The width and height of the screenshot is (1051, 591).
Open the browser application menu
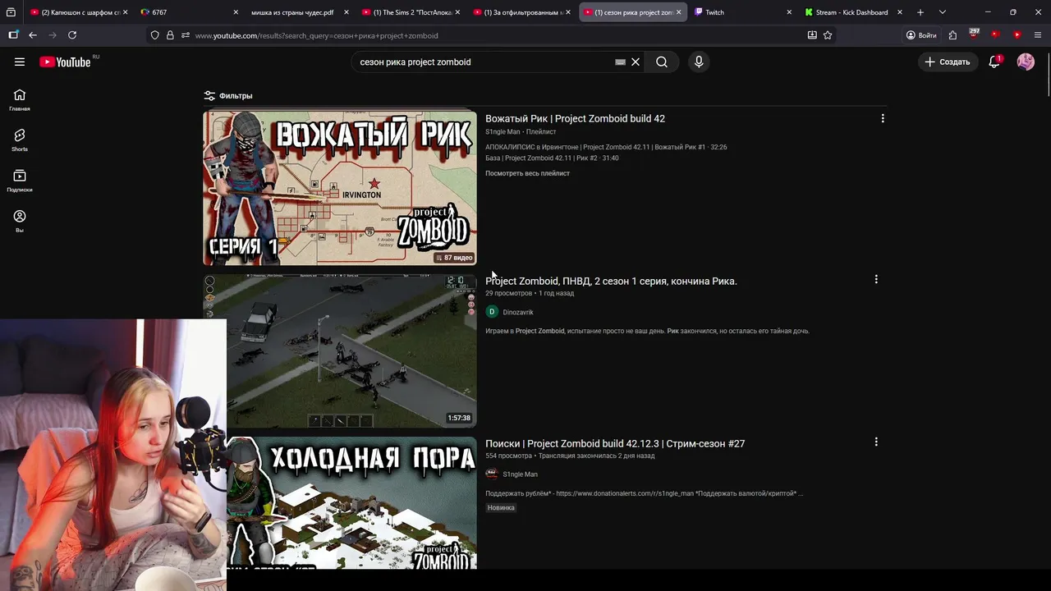point(1038,35)
